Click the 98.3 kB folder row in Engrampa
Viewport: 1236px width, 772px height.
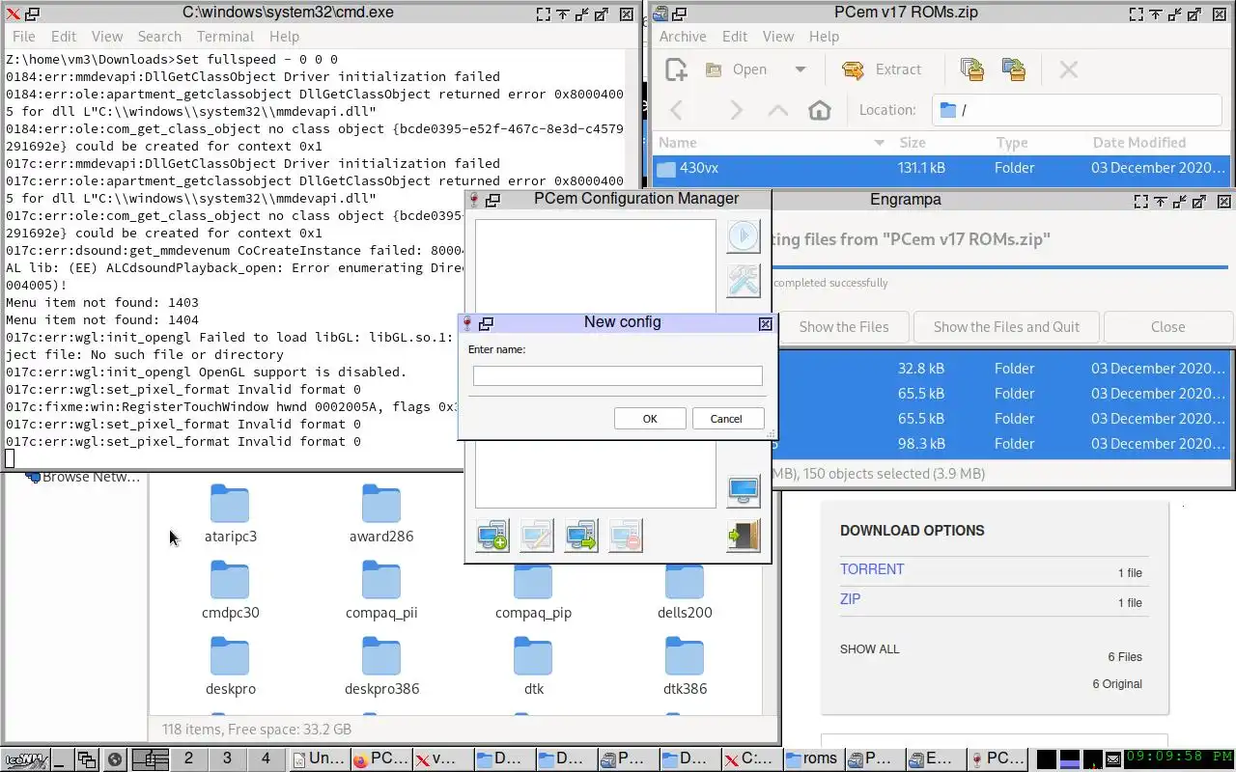(1004, 444)
